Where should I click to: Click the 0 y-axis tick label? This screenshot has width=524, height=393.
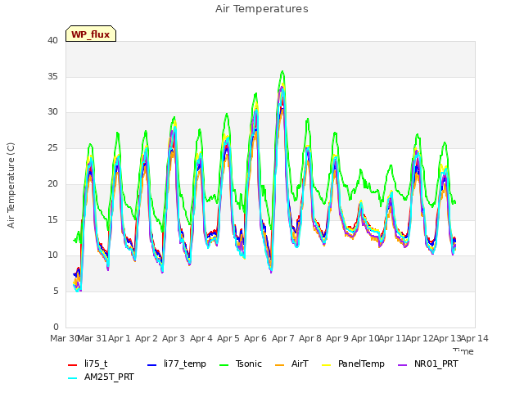click(56, 327)
